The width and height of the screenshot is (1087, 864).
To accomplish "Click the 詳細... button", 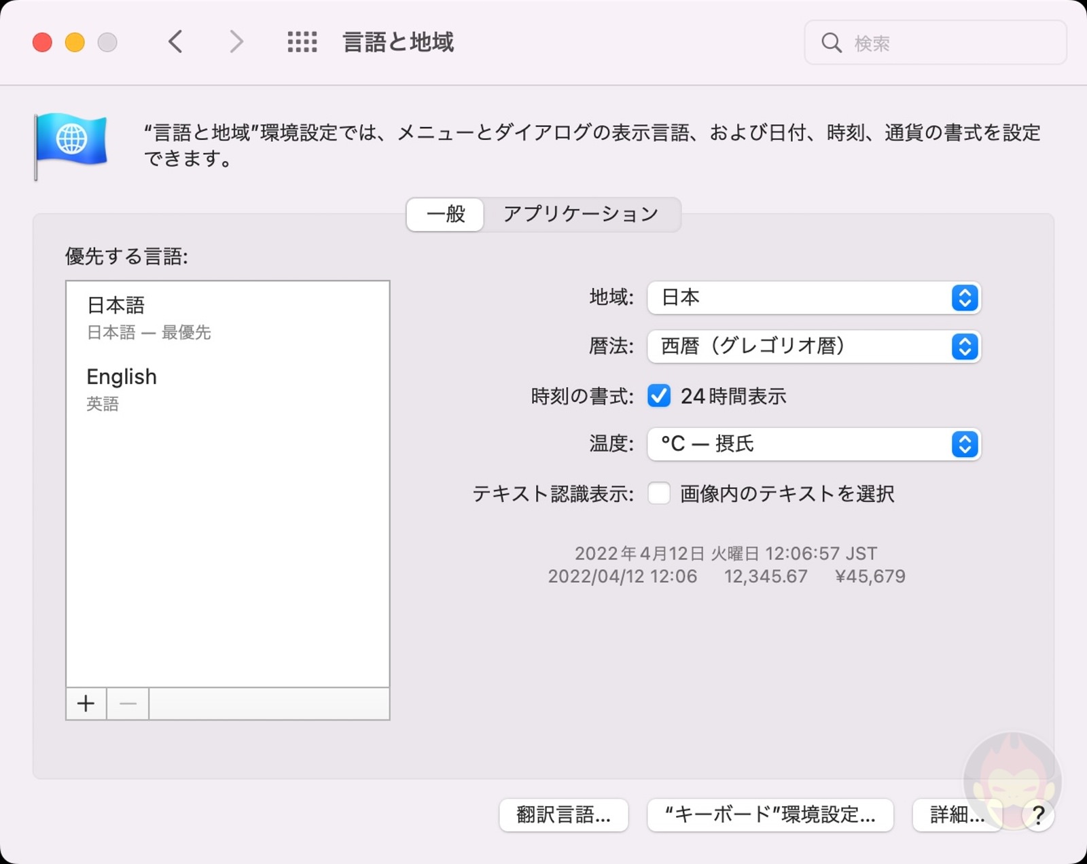I will coord(957,814).
